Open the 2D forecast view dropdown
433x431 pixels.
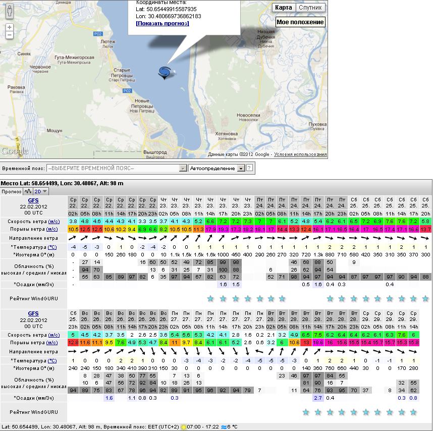click(x=41, y=191)
